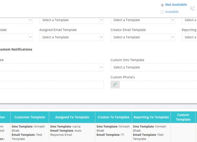Screen dimensions: 197x142
Task: Click the outgoing call phone icon
Action: pyautogui.click(x=192, y=9)
